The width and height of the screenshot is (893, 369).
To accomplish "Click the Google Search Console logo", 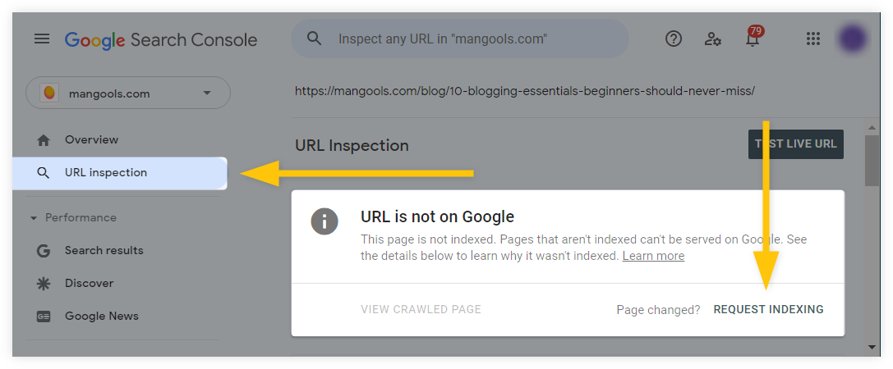I will point(161,40).
